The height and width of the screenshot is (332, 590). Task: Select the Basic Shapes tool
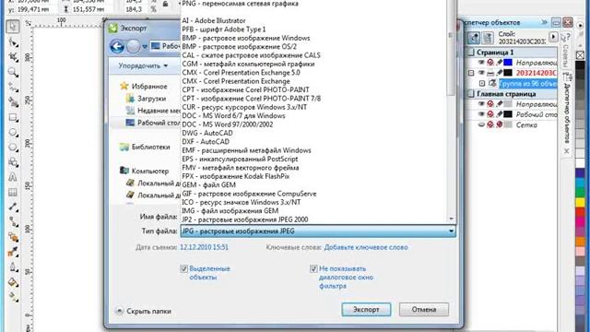13,162
